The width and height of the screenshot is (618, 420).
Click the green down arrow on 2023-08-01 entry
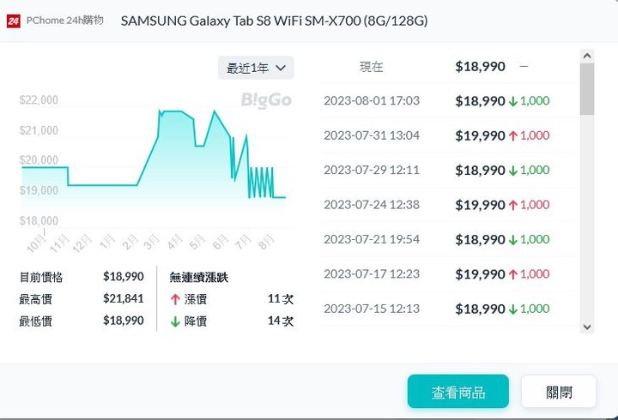(x=512, y=101)
